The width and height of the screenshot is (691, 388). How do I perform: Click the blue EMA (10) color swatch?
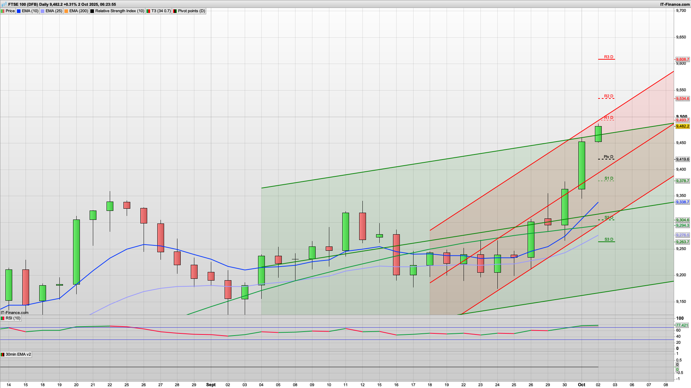[19, 11]
